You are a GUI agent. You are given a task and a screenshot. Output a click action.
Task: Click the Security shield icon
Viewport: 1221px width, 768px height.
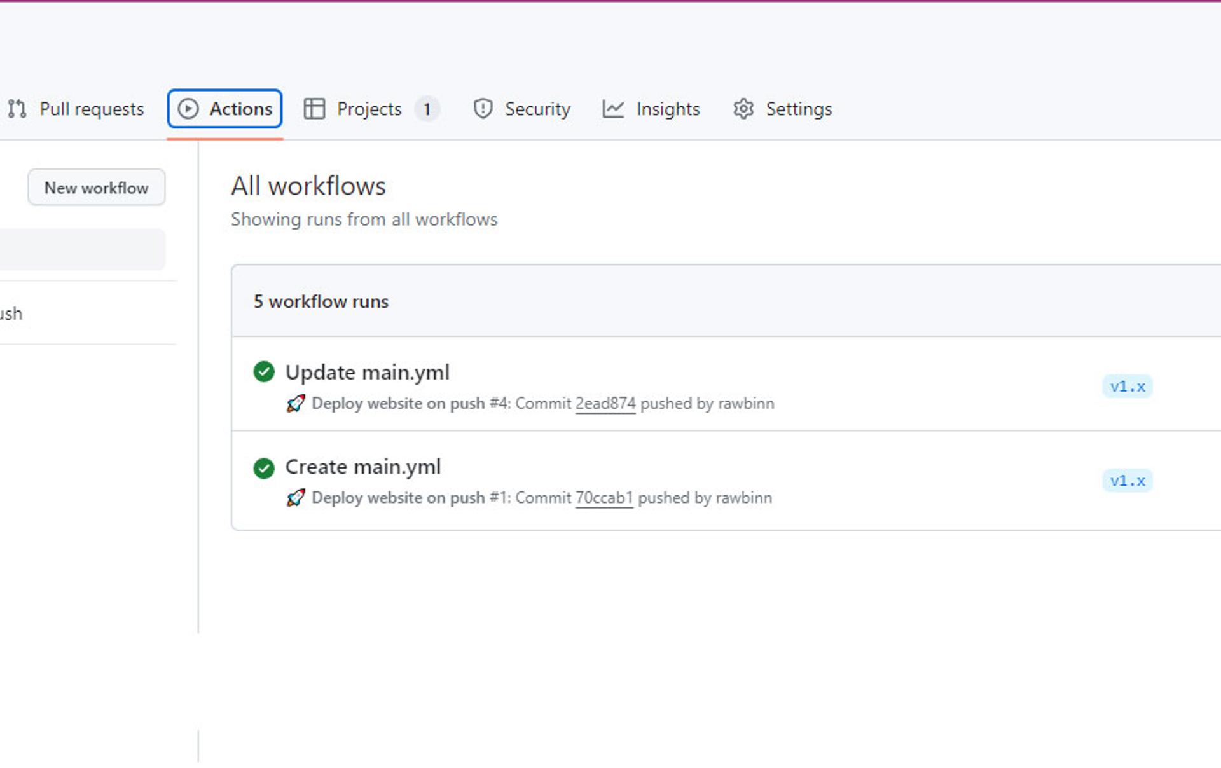click(x=483, y=109)
